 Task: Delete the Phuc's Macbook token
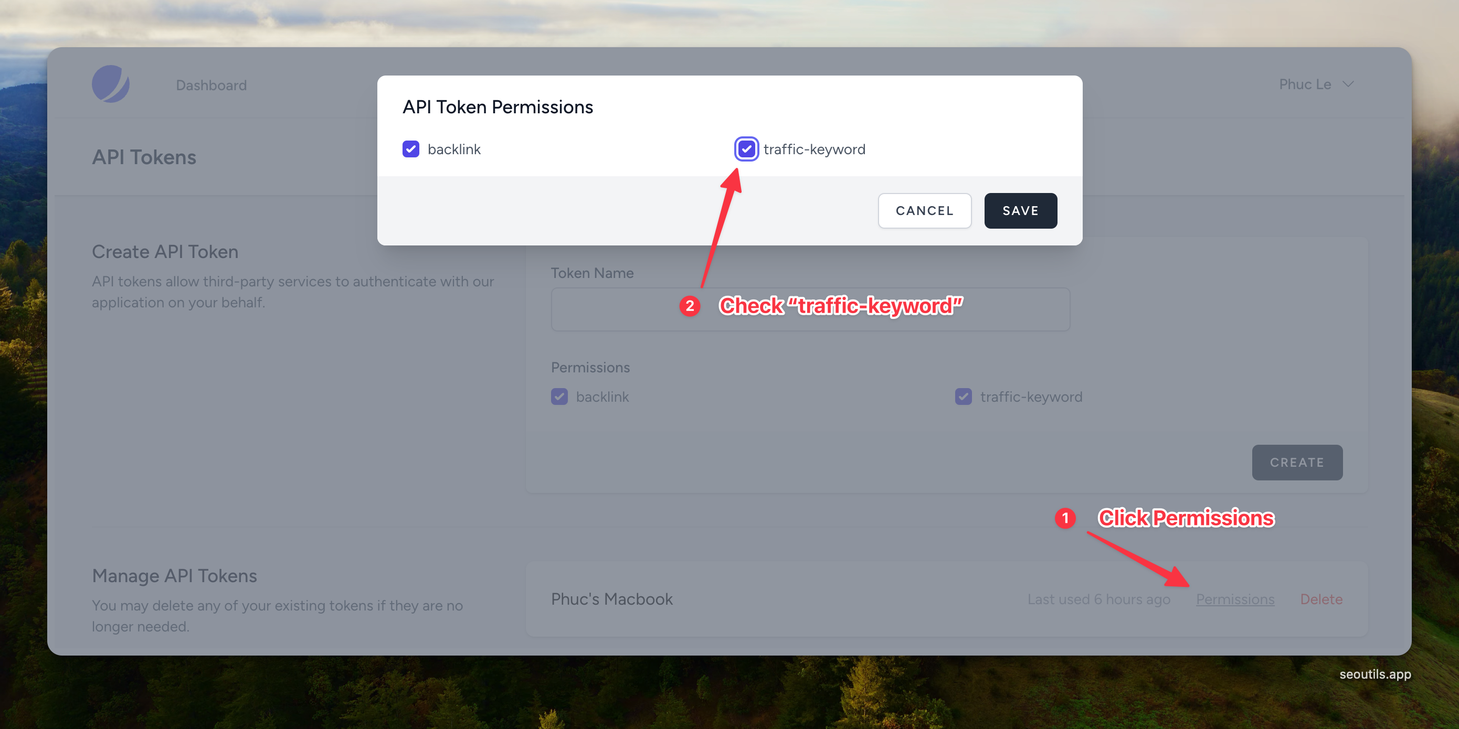(1321, 599)
